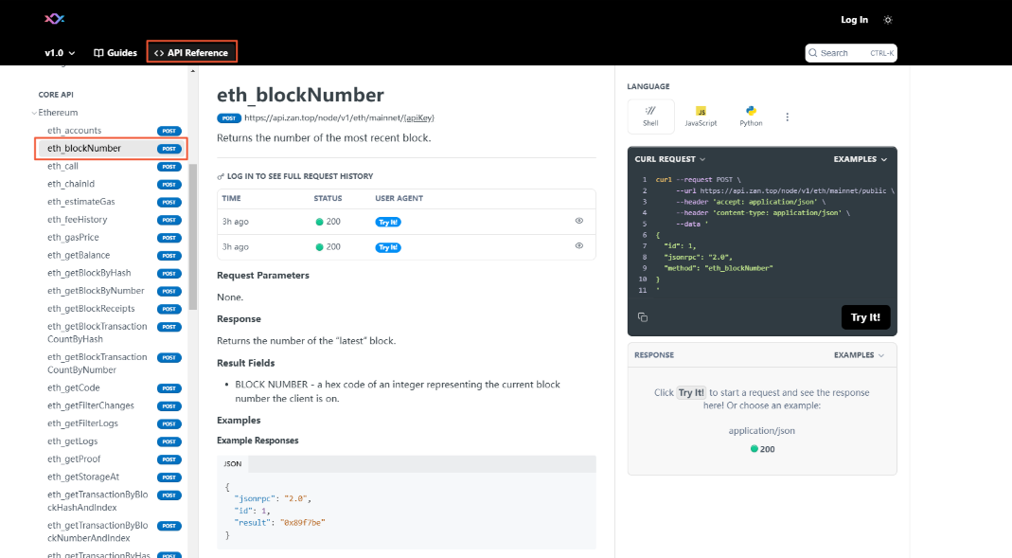Viewport: 1012px width, 558px height.
Task: Open the v1.0 version dropdown
Action: (x=60, y=53)
